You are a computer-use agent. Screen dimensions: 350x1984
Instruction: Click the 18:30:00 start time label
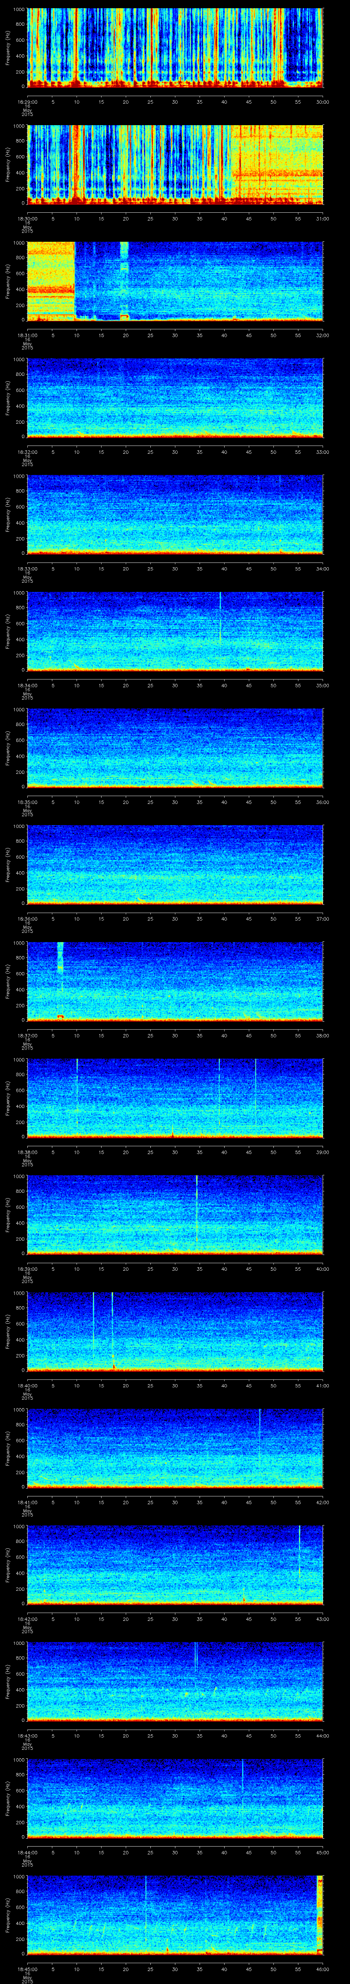pos(27,219)
